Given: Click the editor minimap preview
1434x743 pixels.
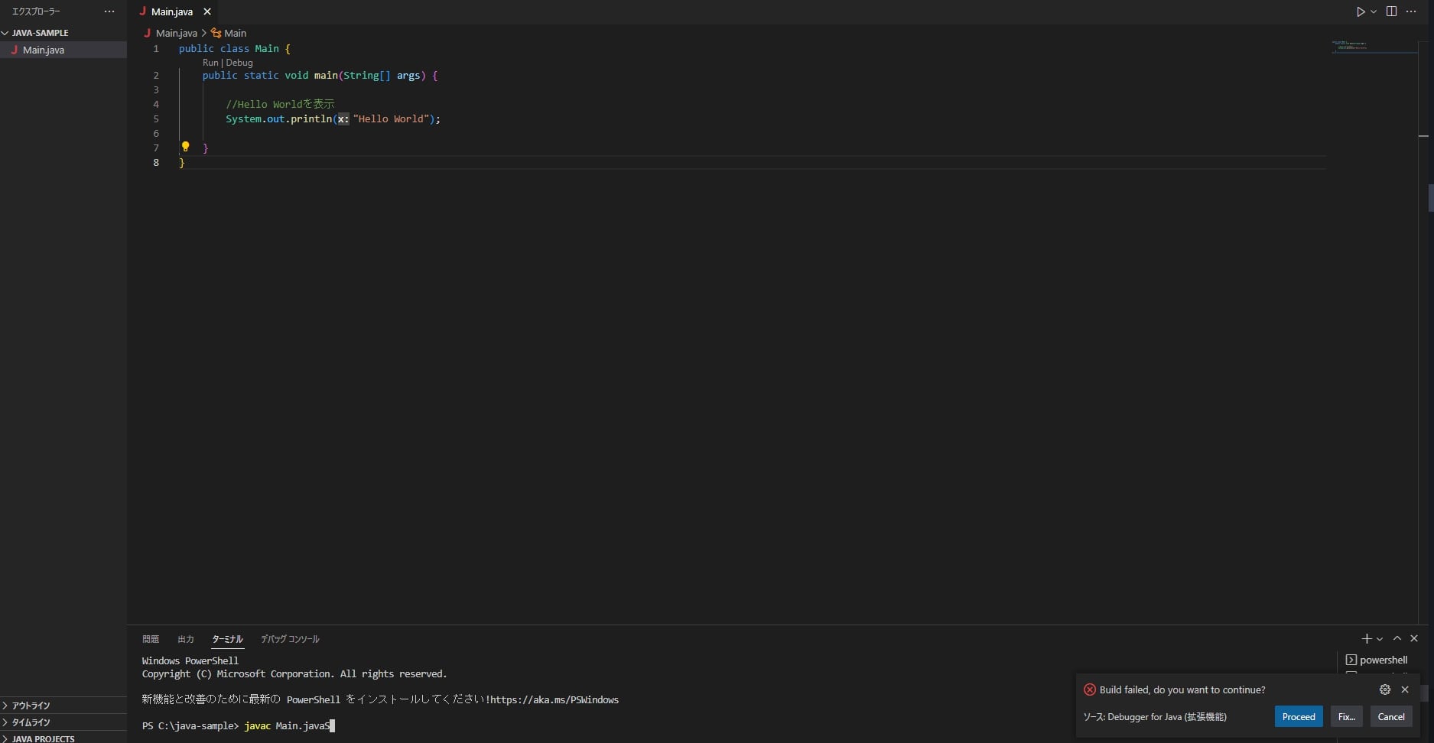Looking at the screenshot, I should point(1374,46).
